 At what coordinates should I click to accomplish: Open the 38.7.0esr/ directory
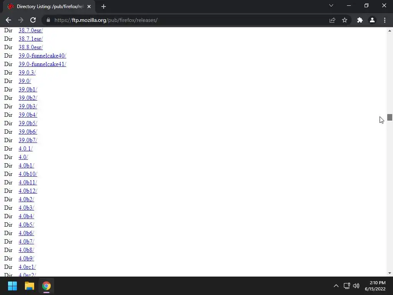(31, 30)
